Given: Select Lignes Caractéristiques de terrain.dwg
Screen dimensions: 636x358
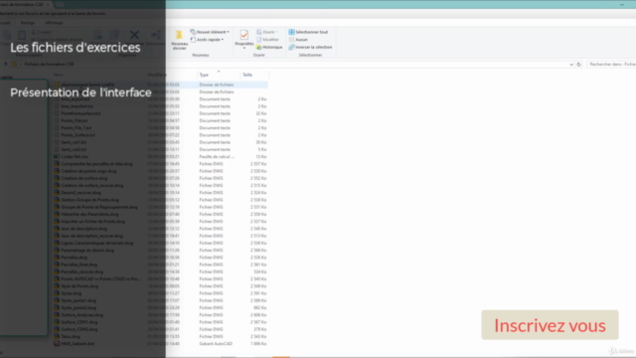Looking at the screenshot, I should point(97,243).
